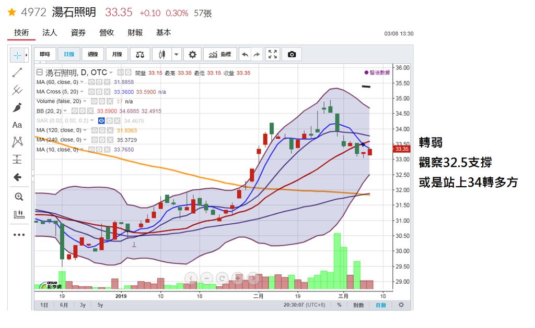Enter fullscreen chart mode
Viewport: 535px width, 328px height.
point(272,54)
